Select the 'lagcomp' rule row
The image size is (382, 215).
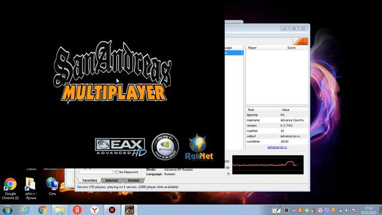[277, 115]
